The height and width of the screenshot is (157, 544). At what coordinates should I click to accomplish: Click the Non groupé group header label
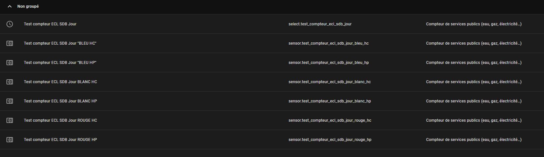[x=28, y=6]
